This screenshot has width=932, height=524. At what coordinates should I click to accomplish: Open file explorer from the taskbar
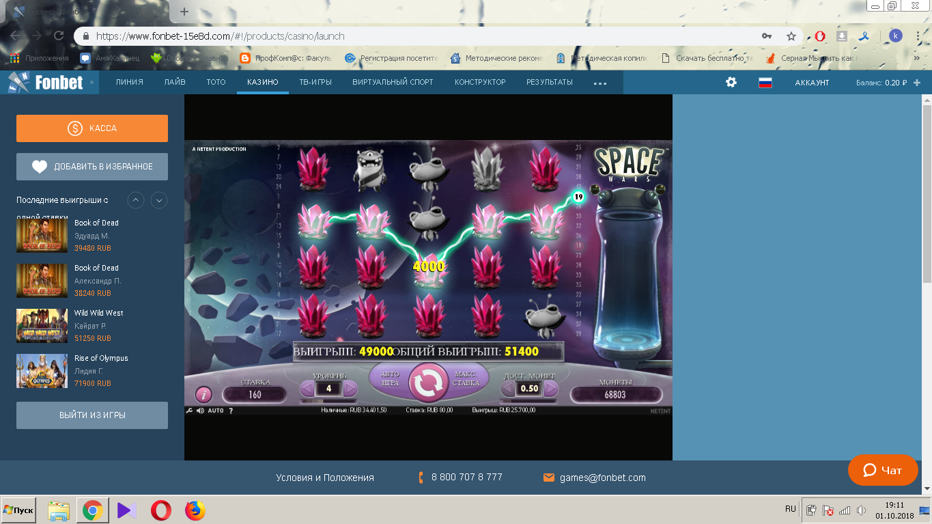click(59, 510)
